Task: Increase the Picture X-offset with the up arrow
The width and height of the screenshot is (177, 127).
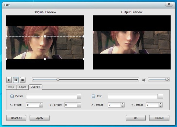Action: [x=41, y=104]
